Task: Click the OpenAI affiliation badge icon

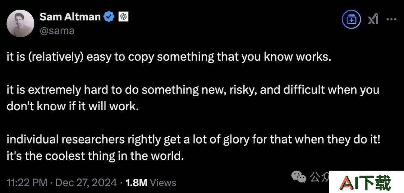Action: (x=123, y=17)
